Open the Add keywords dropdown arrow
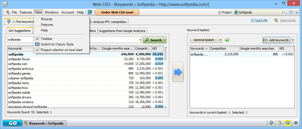The image size is (302, 129). [292, 40]
